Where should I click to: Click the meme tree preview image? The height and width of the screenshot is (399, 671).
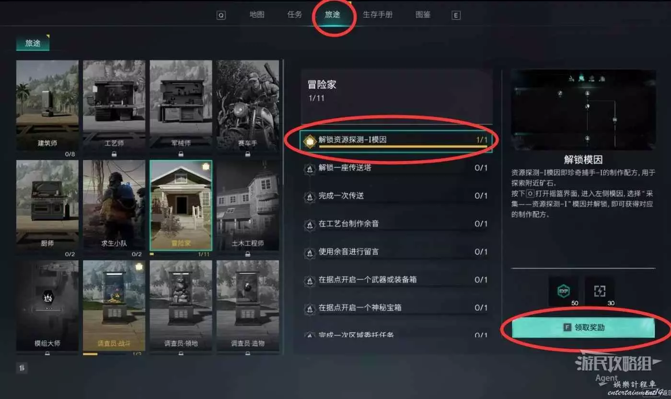coord(583,110)
